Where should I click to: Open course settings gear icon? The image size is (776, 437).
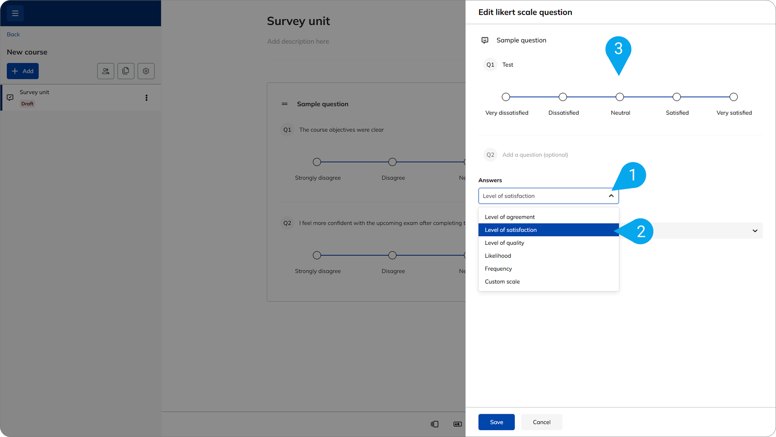coord(146,71)
